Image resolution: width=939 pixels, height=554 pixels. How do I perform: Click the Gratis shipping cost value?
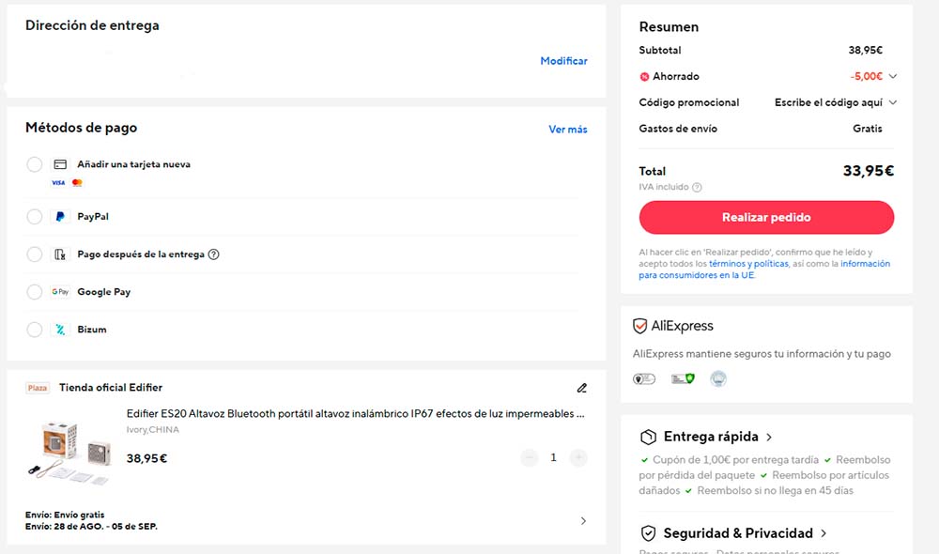868,128
